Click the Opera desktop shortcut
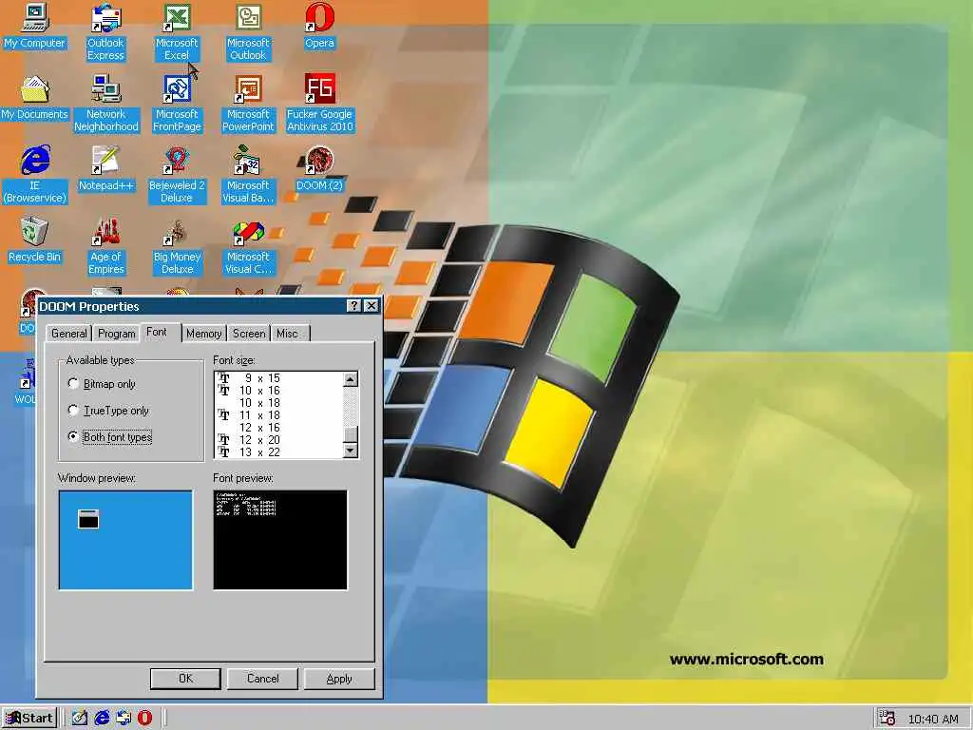The image size is (973, 730). [x=319, y=26]
